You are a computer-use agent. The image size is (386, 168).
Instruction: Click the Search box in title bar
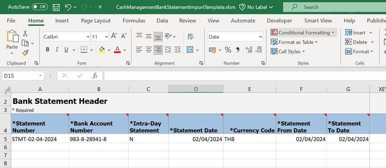[335, 7]
